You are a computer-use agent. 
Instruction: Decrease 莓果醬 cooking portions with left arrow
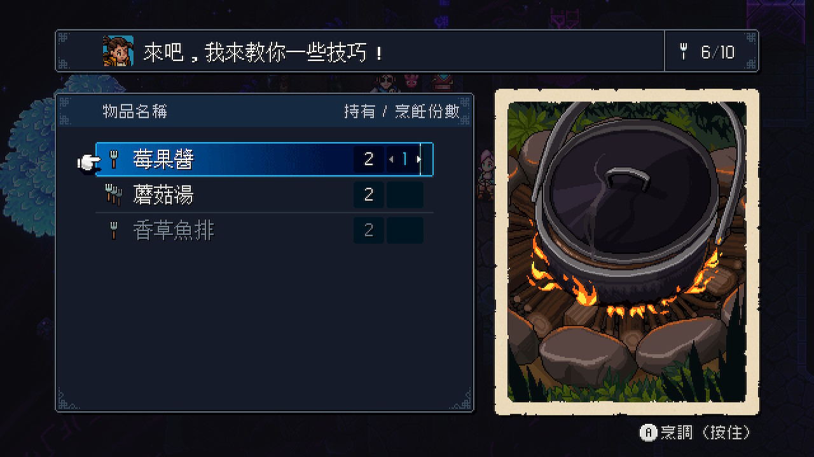[391, 159]
